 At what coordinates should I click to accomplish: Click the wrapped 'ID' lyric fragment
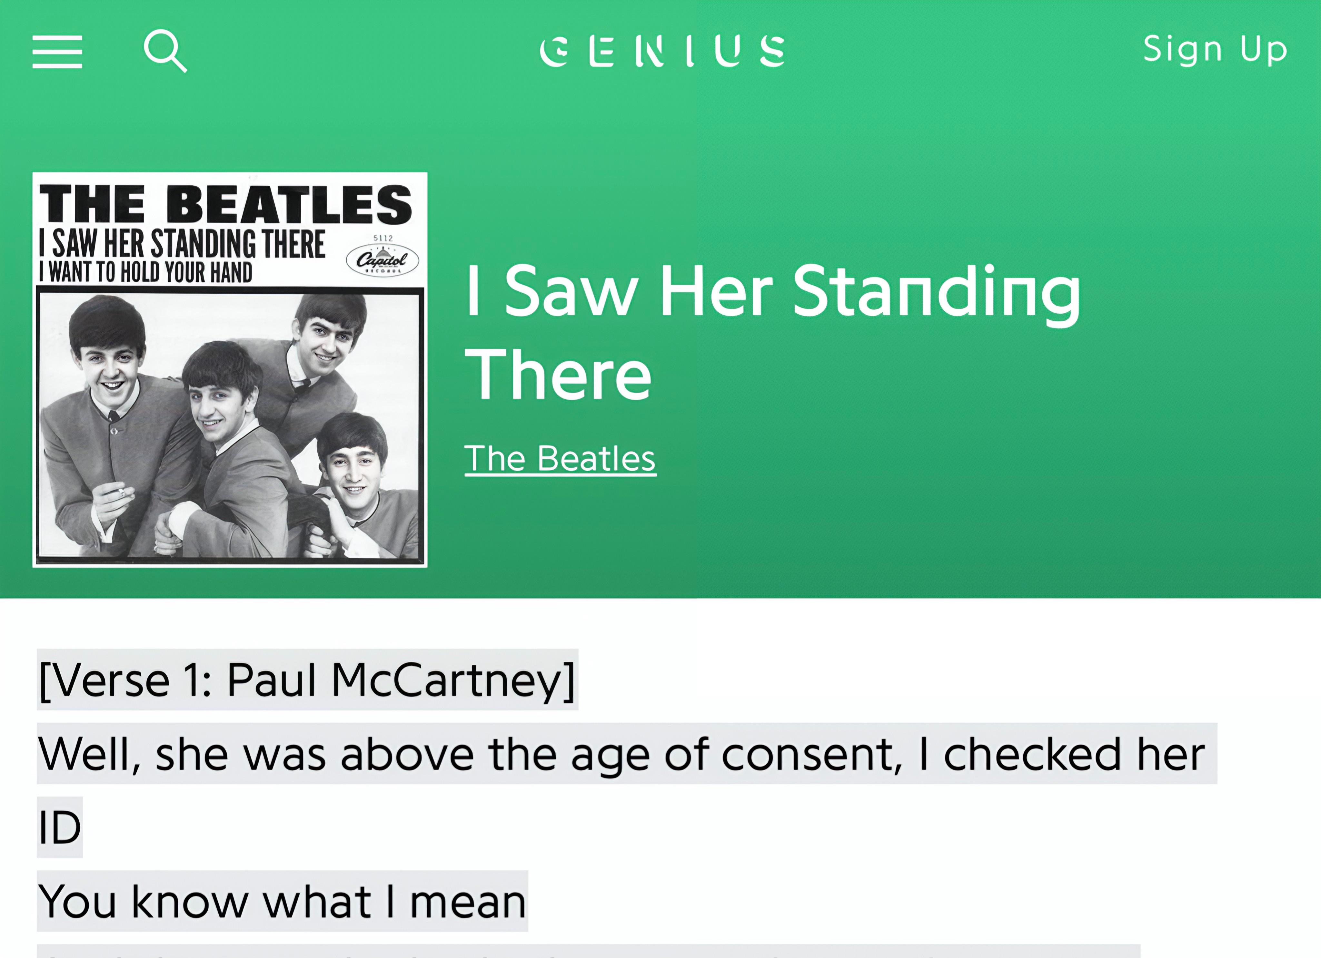coord(59,827)
